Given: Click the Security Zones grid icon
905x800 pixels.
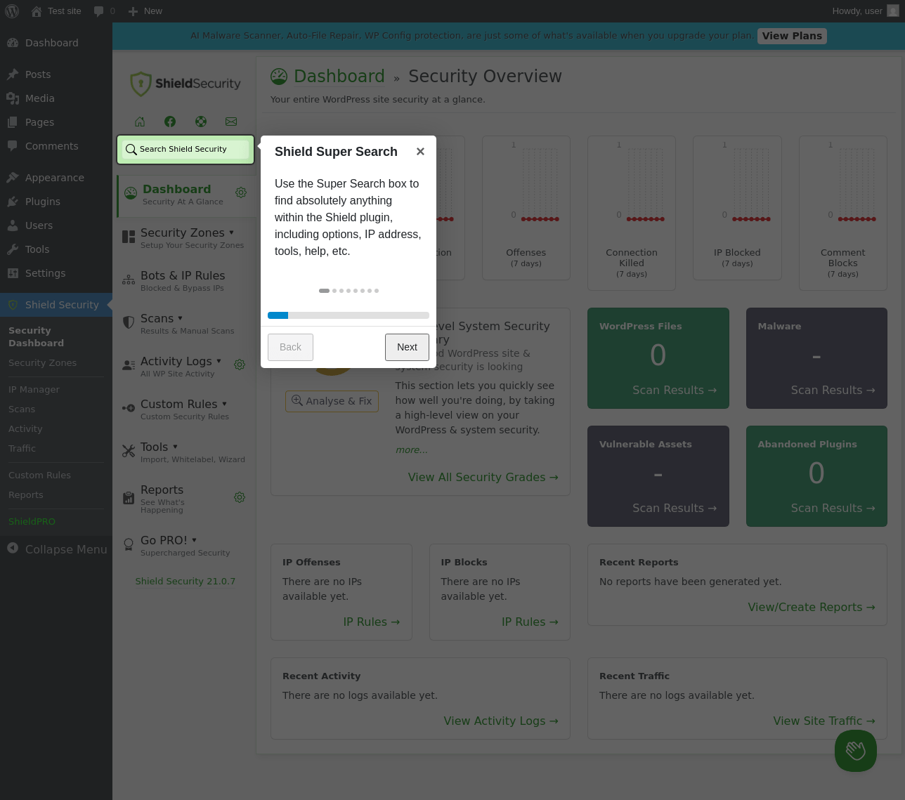Looking at the screenshot, I should point(129,237).
